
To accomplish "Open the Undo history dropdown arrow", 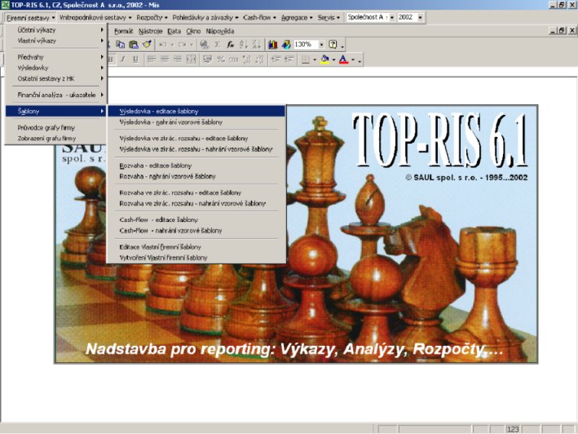I will point(172,45).
